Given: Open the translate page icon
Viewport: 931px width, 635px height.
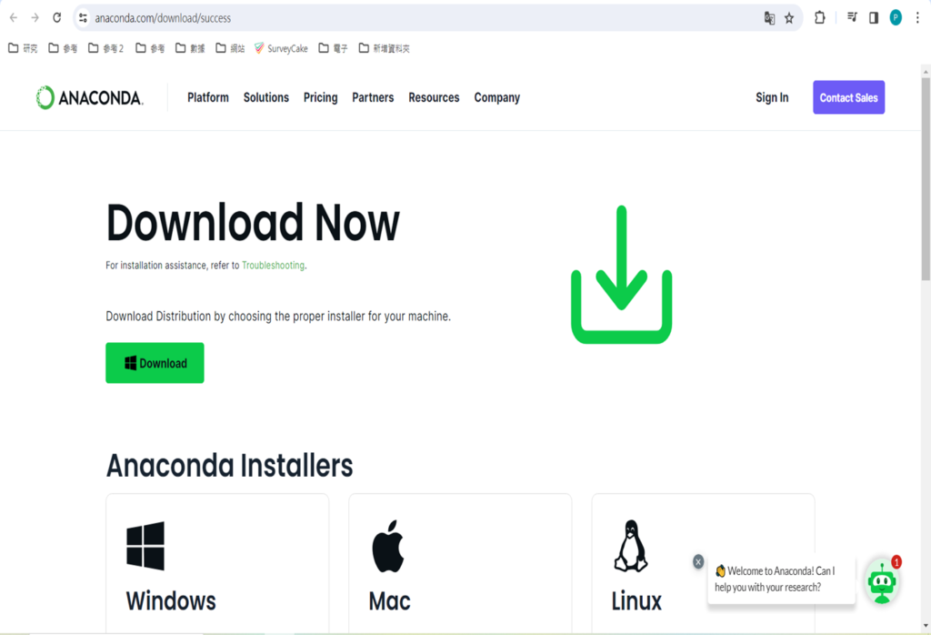Looking at the screenshot, I should click(x=769, y=18).
